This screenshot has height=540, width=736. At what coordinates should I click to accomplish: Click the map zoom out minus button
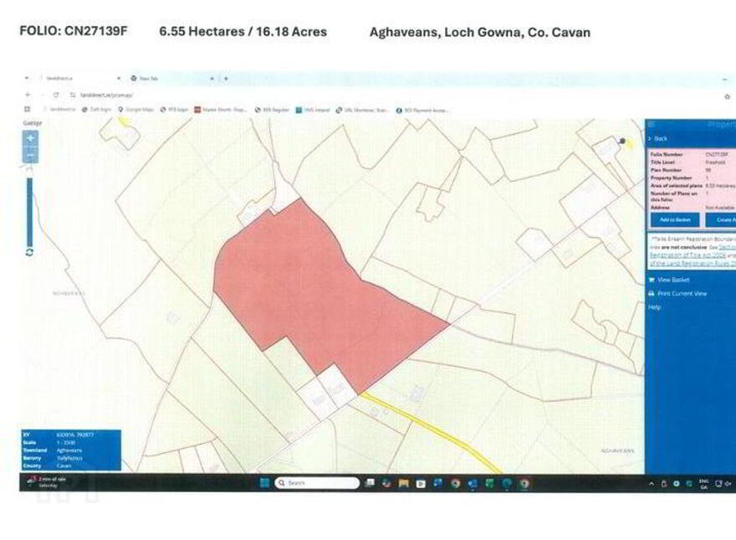(x=30, y=155)
